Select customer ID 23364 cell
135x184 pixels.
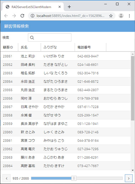[7, 166]
